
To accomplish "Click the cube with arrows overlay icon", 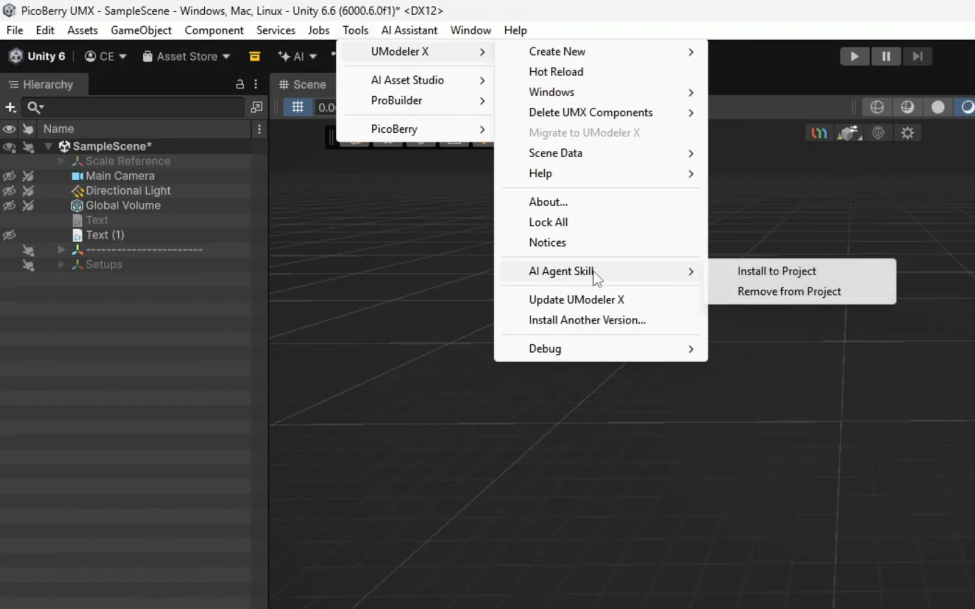I will [849, 133].
